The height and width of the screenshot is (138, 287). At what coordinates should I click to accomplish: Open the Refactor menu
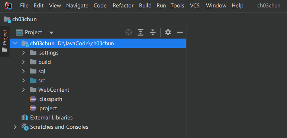pos(123,6)
